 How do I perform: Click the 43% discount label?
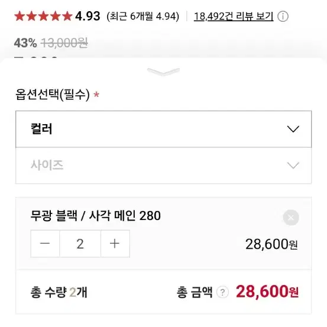click(25, 43)
